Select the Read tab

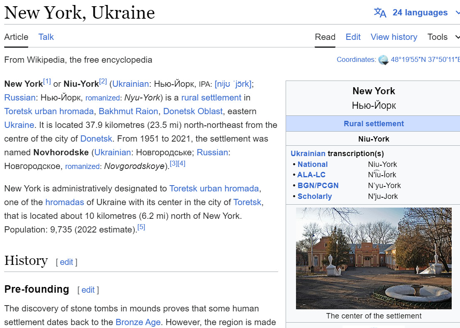325,37
